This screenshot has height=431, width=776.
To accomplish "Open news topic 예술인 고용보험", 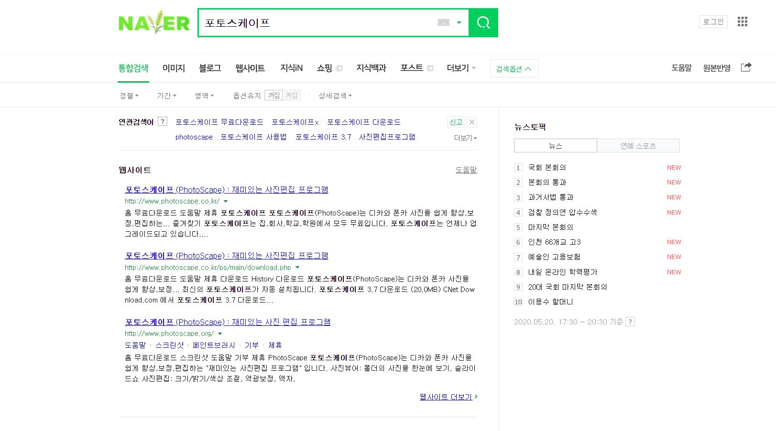I will (x=554, y=257).
